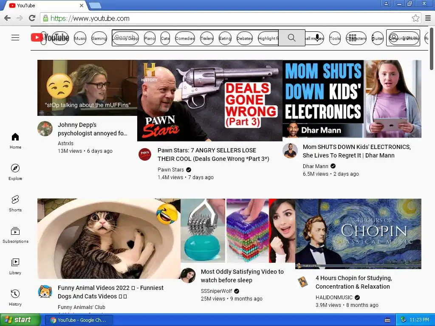
Task: Select the Tools filter chip
Action: 335,38
